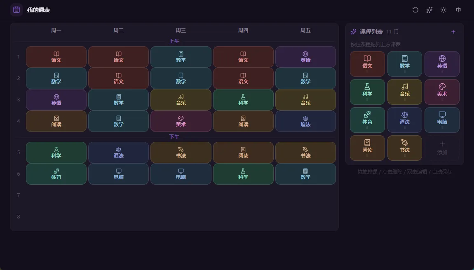Click 周五 period 6 数学 class

point(305,174)
